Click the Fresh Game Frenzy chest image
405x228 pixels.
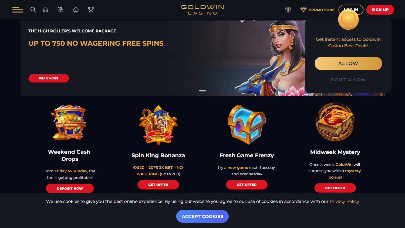click(247, 125)
